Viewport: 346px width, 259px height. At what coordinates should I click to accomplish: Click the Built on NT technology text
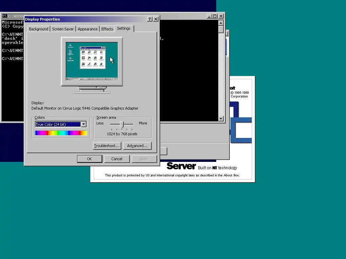(217, 168)
